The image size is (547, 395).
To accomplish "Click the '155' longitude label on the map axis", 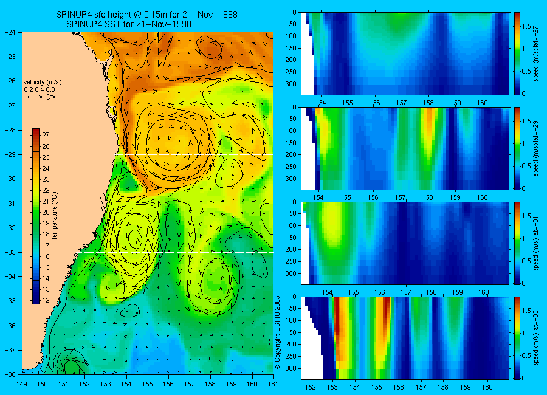I will [x=148, y=384].
